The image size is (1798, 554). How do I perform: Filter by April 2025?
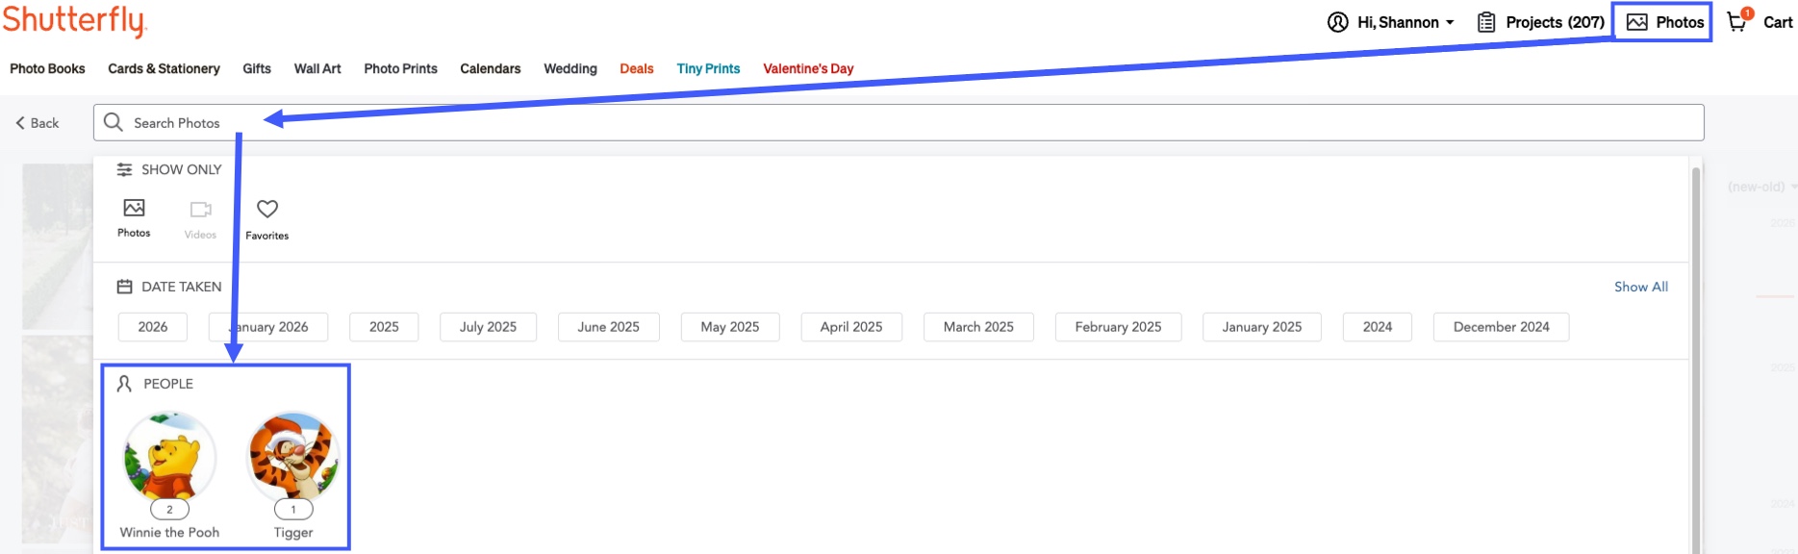pyautogui.click(x=851, y=327)
